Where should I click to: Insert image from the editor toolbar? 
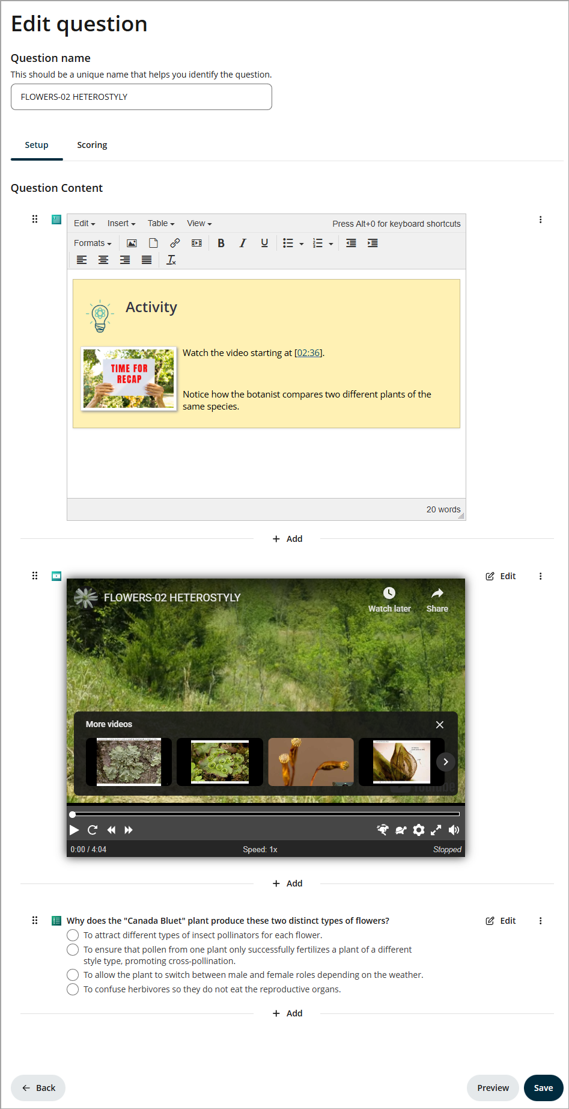pyautogui.click(x=132, y=243)
